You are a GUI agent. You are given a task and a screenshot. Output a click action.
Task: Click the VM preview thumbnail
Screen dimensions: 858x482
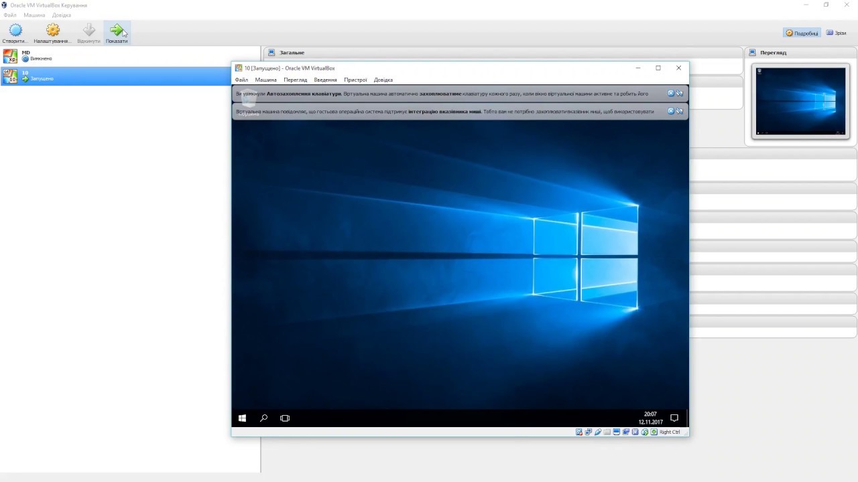[x=800, y=102]
